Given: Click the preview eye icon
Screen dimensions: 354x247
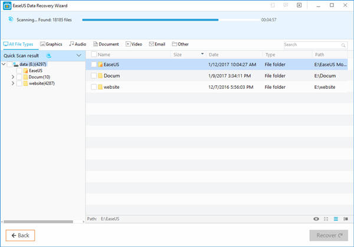Looking at the screenshot, I should 317,219.
